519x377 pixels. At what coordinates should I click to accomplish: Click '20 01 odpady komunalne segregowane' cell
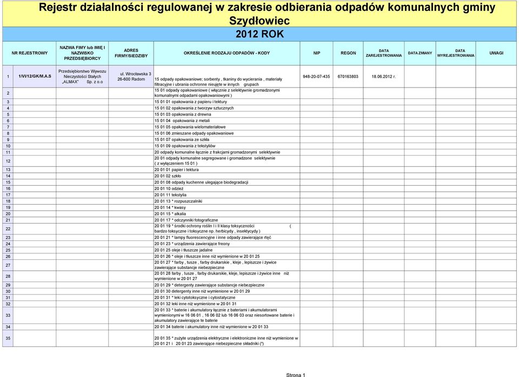pos(227,161)
